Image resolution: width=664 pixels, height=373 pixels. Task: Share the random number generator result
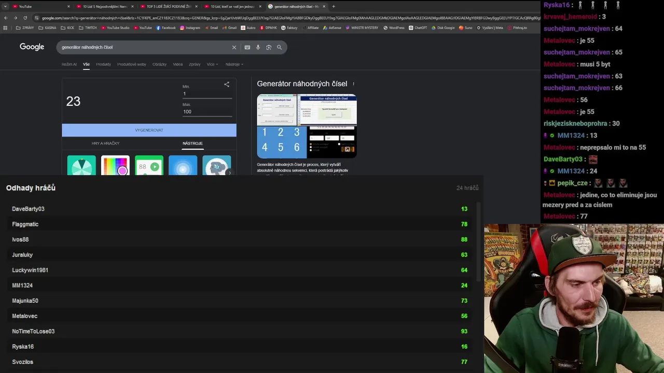[x=227, y=84]
